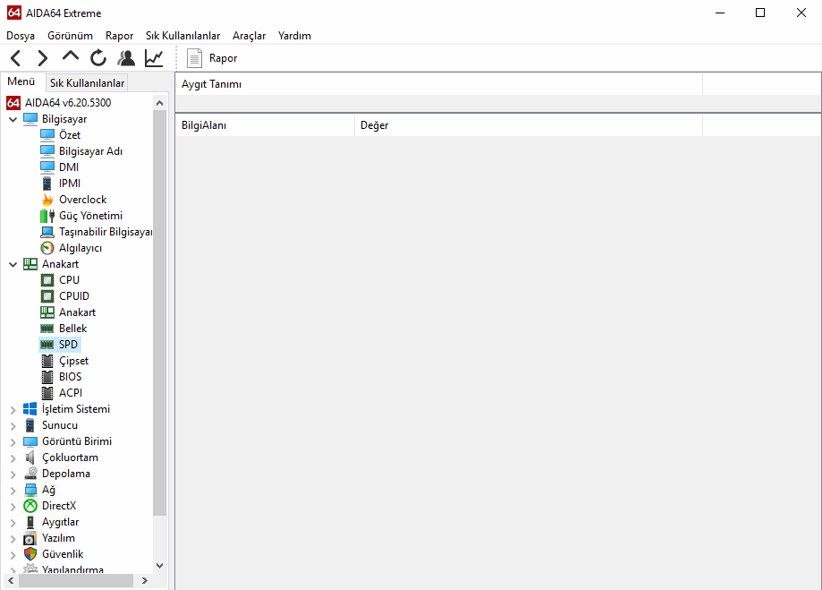The width and height of the screenshot is (822, 590).
Task: Click the back navigation arrow
Action: tap(14, 56)
